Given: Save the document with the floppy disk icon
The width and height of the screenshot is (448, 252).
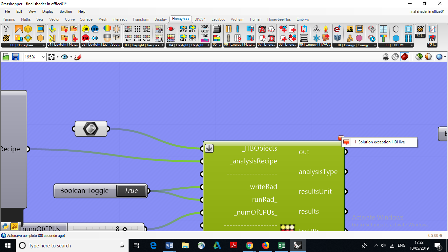Looking at the screenshot, I should [x=15, y=57].
